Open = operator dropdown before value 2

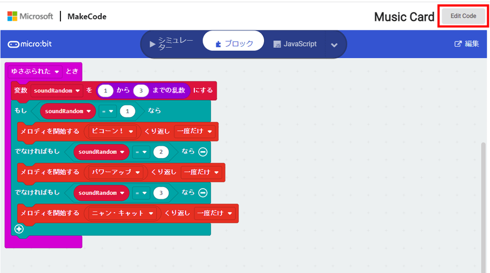(141, 152)
